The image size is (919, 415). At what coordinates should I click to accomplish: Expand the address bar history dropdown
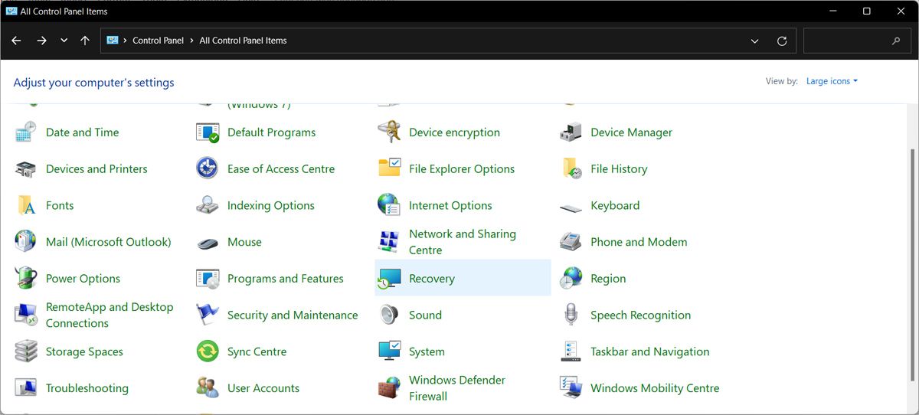[755, 41]
